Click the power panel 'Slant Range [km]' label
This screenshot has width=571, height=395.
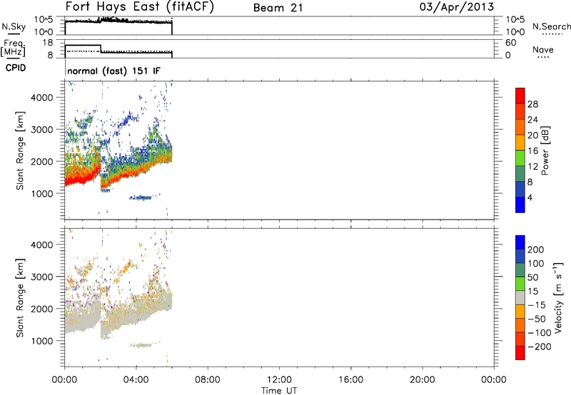pyautogui.click(x=20, y=150)
